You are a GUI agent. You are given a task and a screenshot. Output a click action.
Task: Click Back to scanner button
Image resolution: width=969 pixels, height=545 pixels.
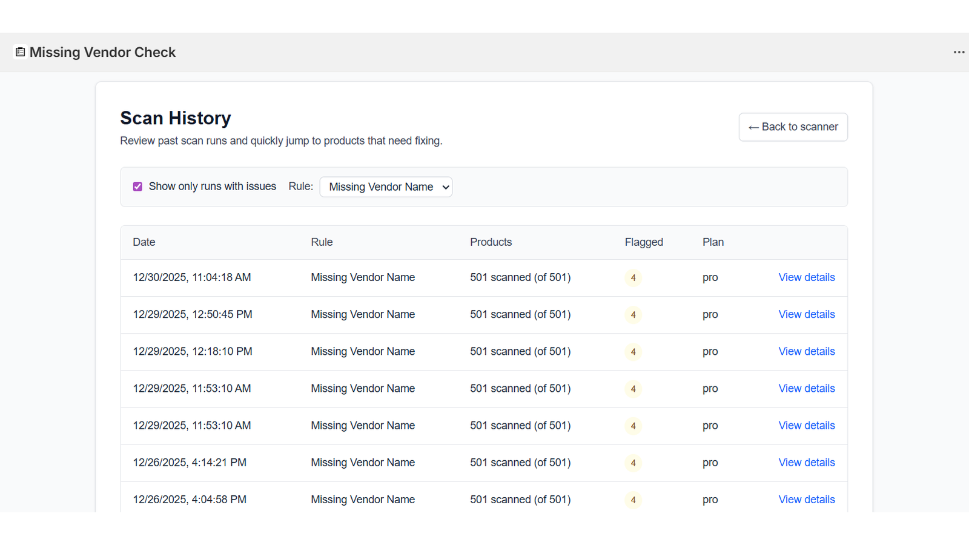coord(793,127)
